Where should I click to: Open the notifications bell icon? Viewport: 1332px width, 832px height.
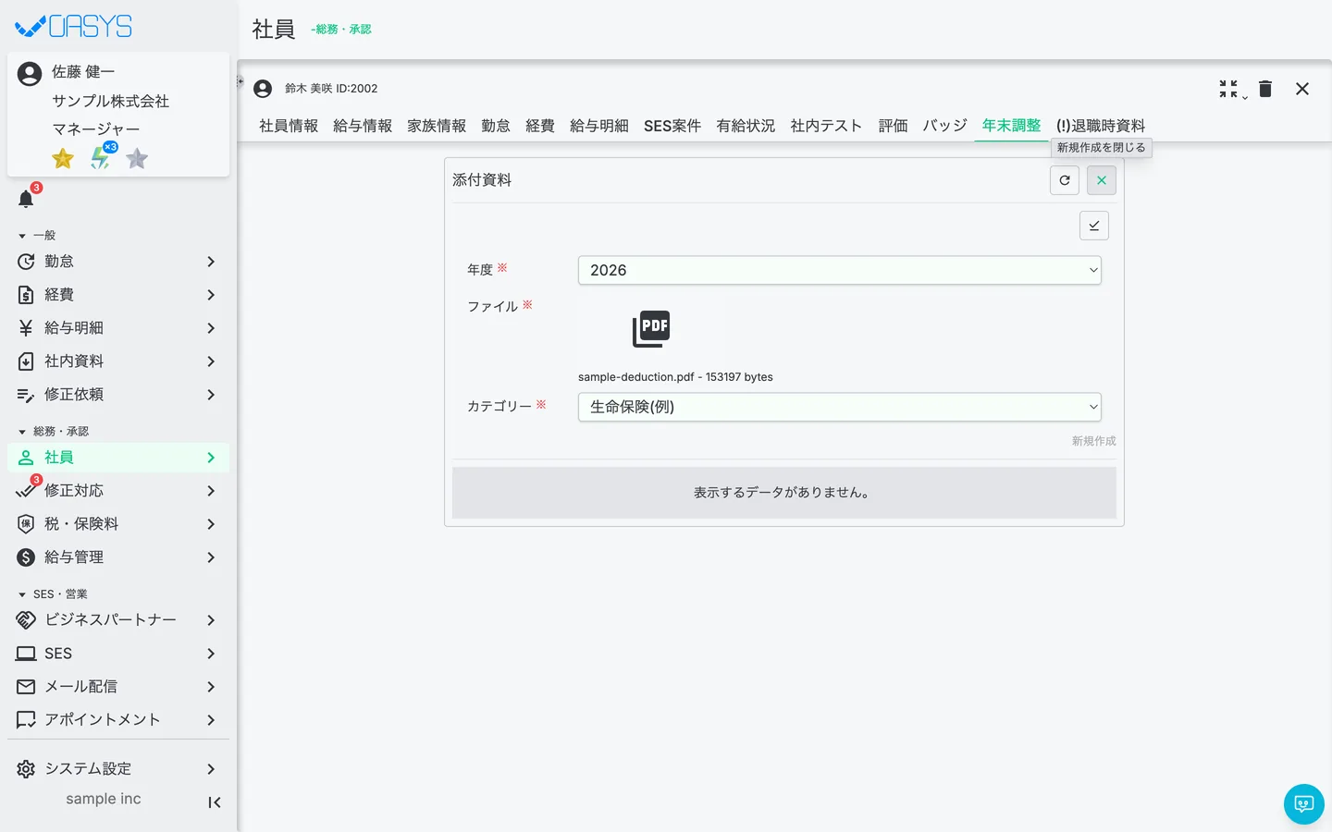(26, 199)
